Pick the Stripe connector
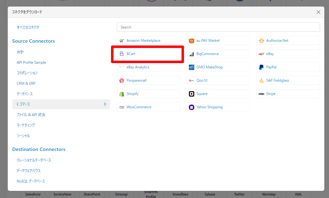 tap(288, 94)
